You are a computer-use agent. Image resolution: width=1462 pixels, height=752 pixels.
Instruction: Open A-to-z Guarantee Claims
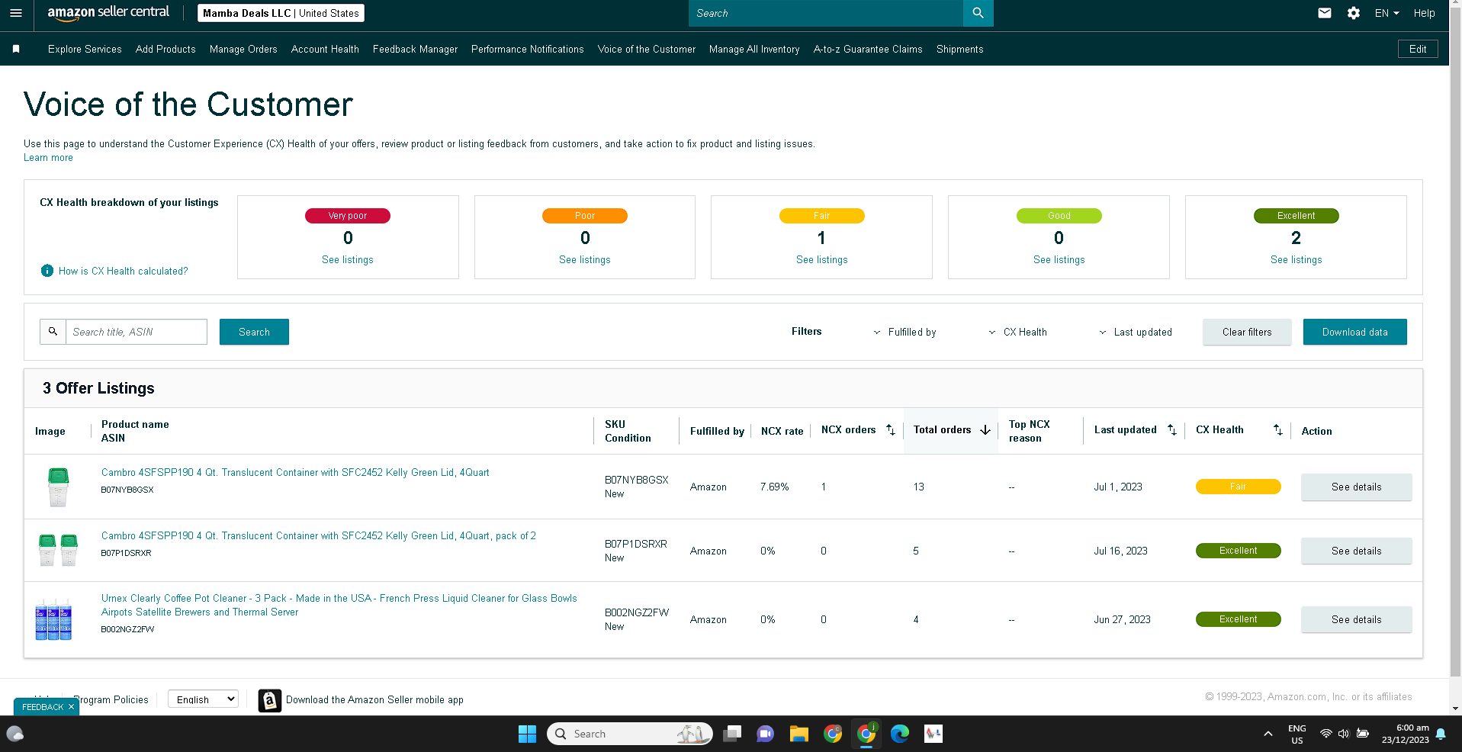868,49
